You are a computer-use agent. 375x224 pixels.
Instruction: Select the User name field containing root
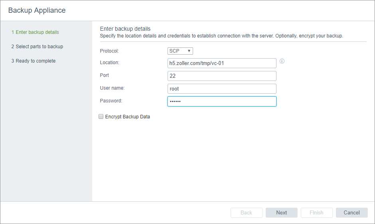point(222,89)
